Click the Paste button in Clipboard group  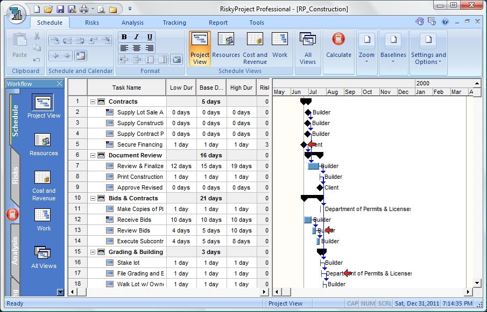[x=19, y=45]
